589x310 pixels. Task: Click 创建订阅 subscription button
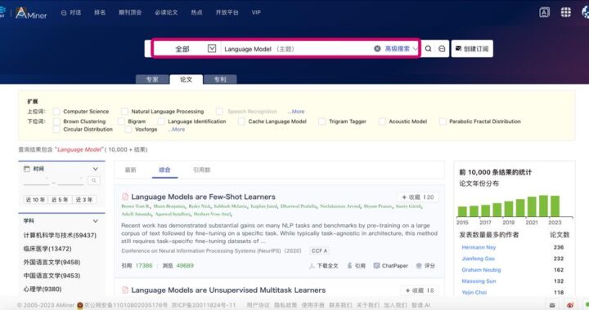472,49
